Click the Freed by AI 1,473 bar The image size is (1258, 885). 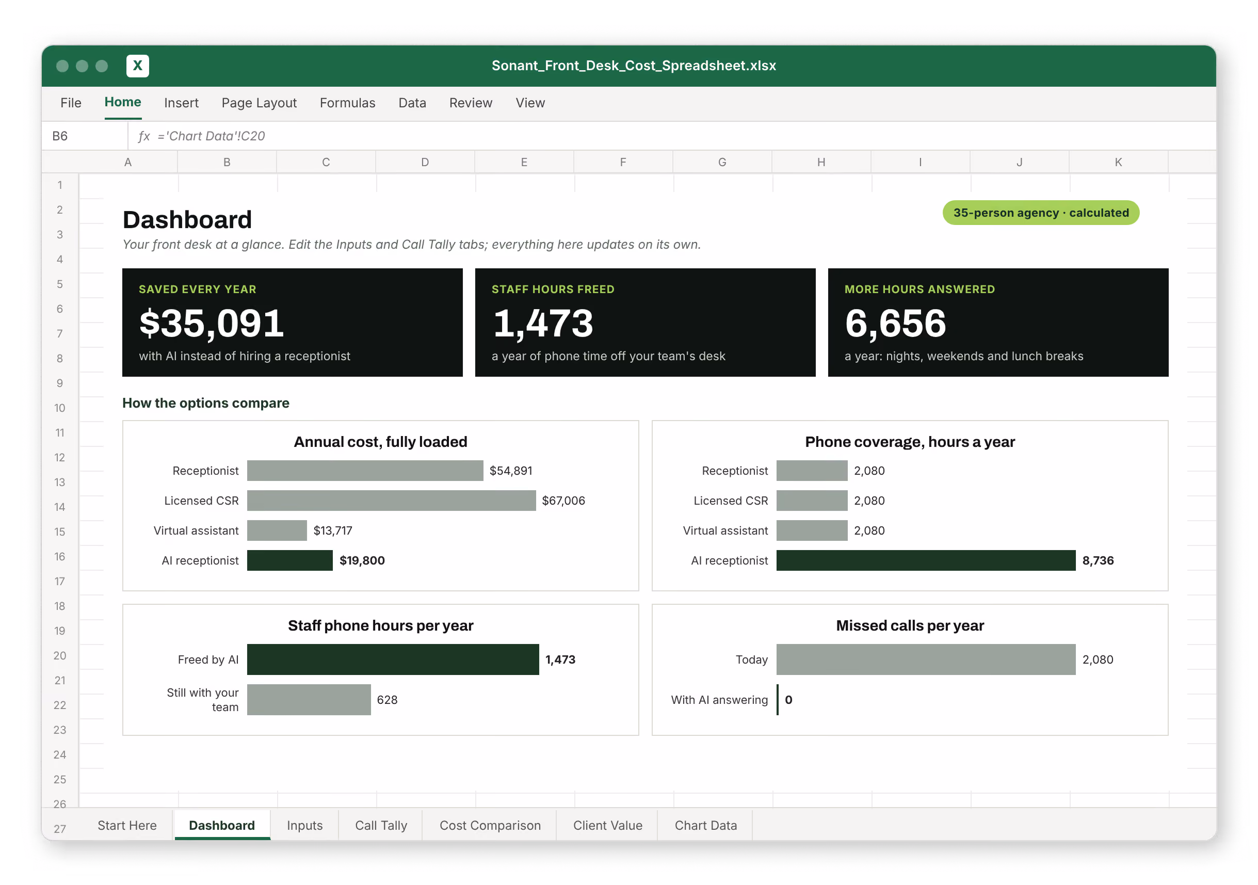[x=393, y=659]
